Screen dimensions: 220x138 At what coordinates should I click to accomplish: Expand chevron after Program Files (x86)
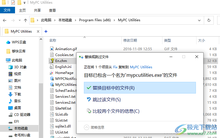click(x=114, y=20)
